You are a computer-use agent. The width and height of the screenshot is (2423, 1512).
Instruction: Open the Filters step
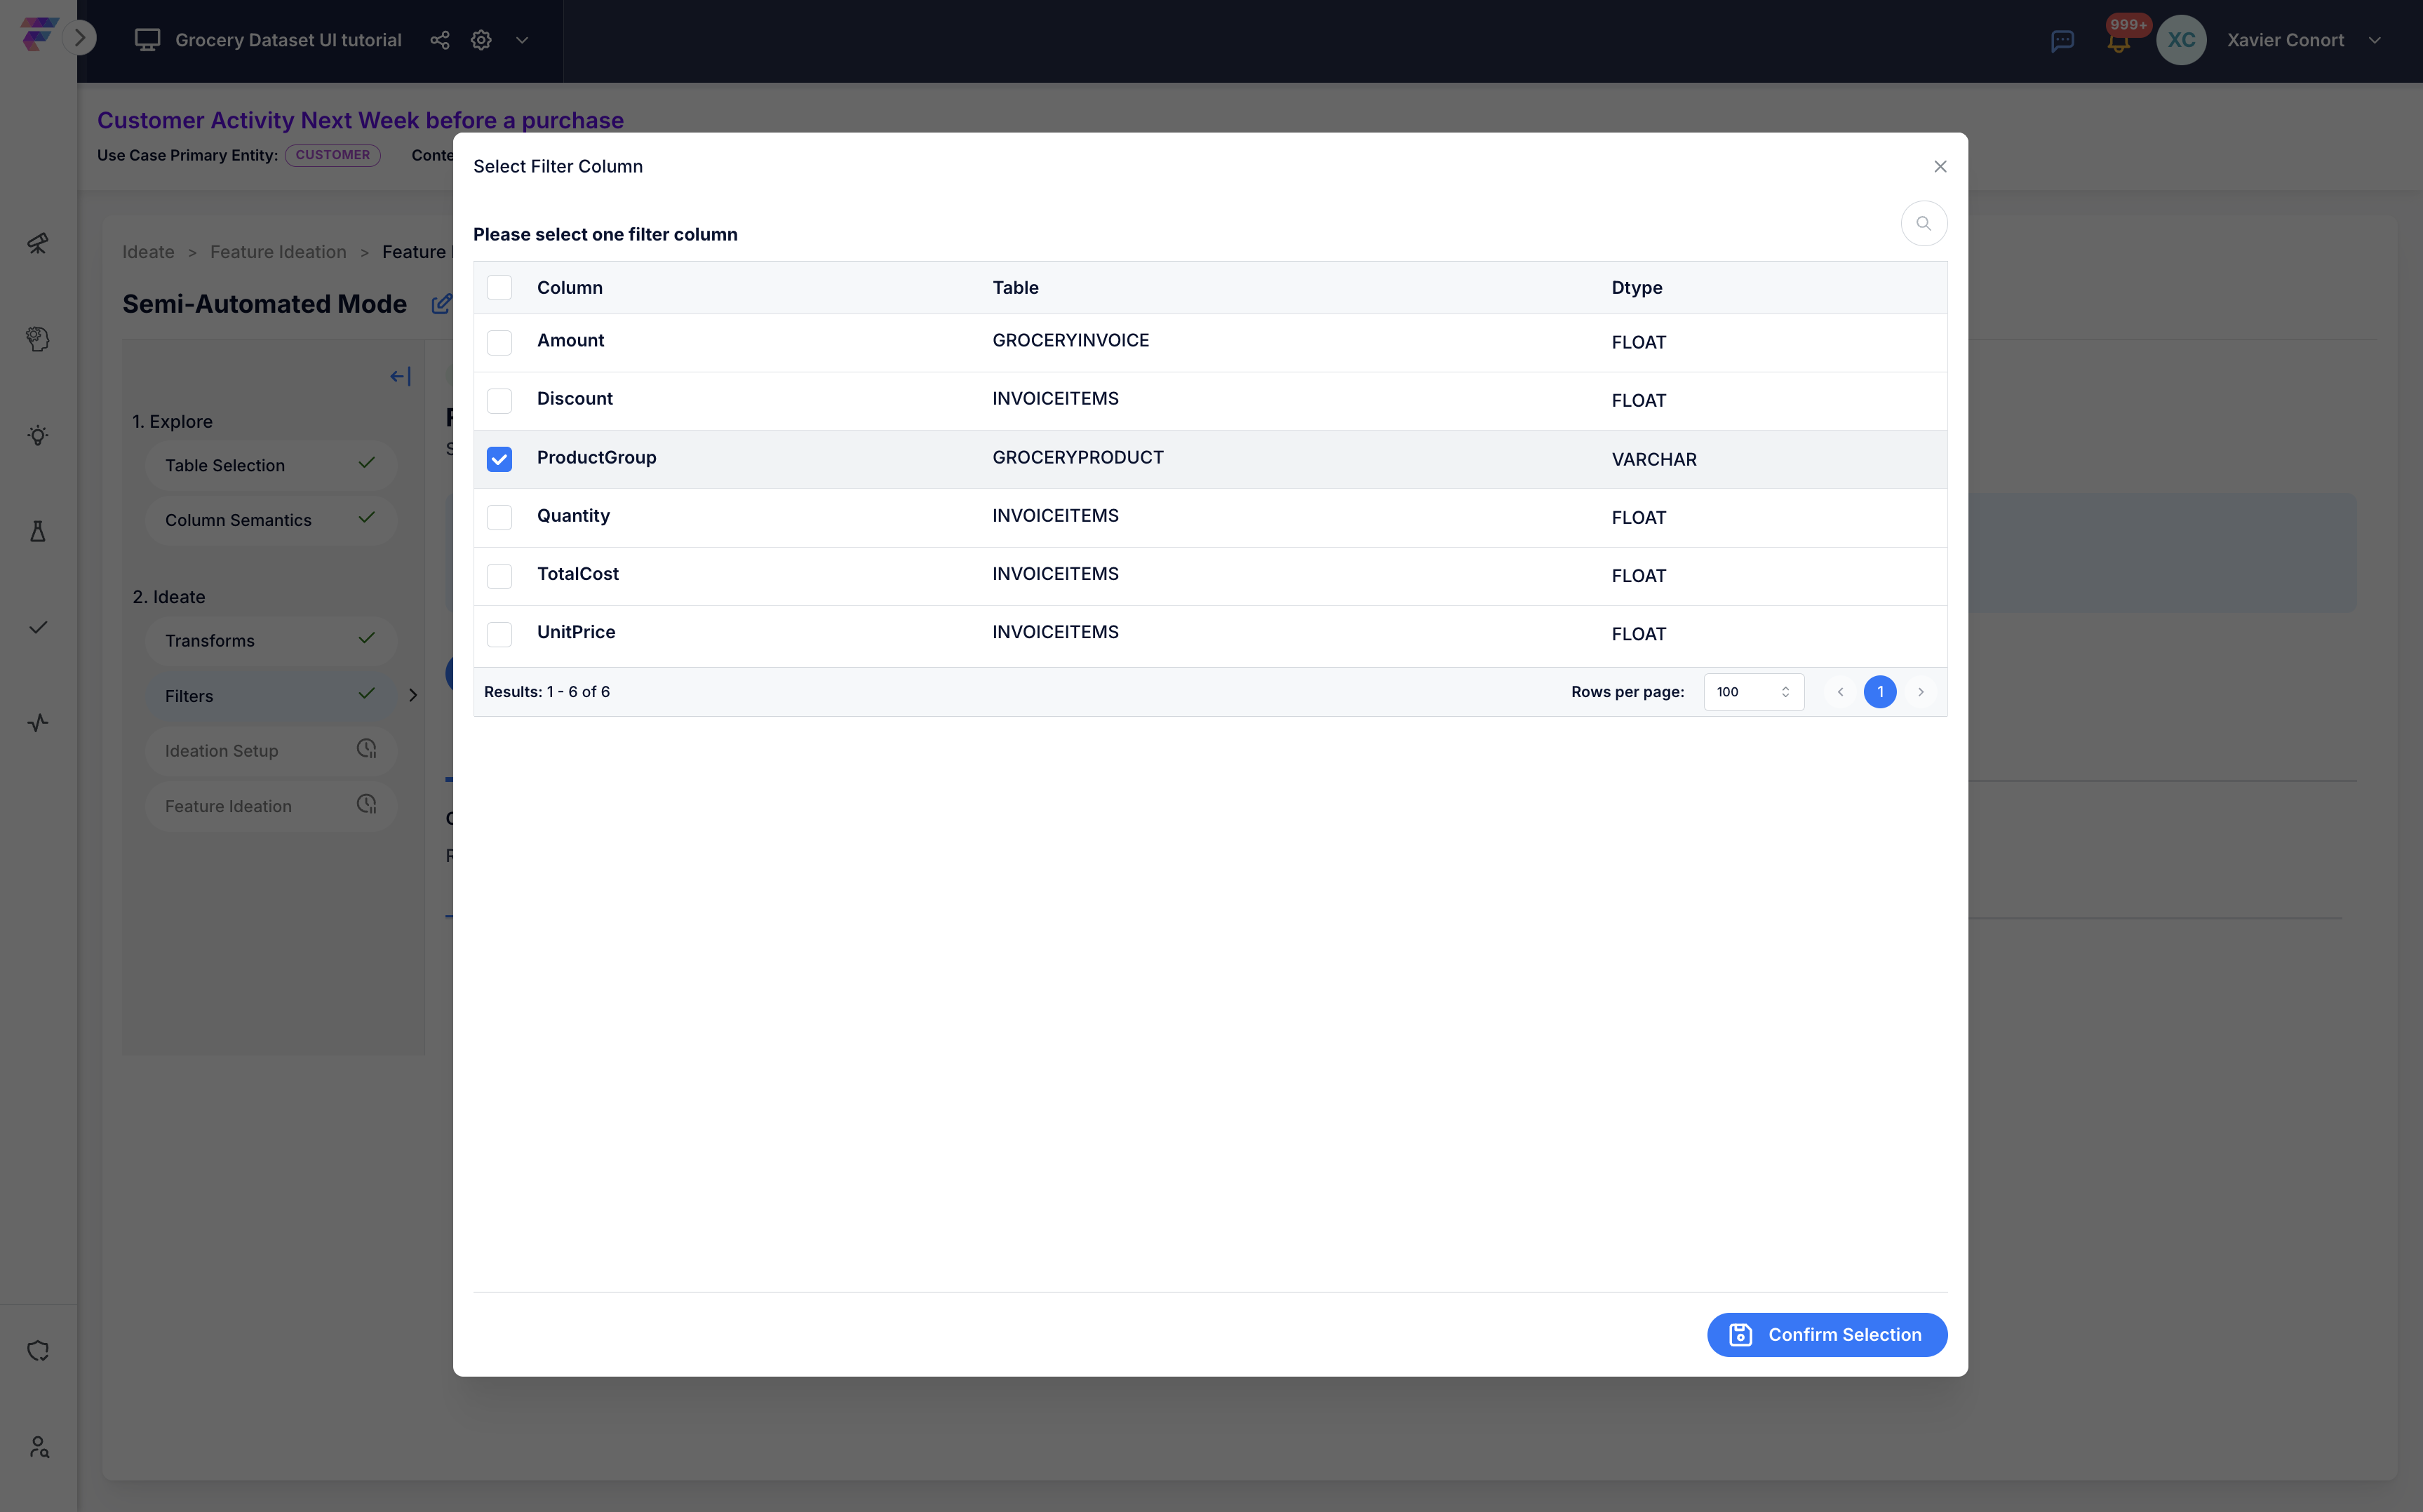[271, 696]
